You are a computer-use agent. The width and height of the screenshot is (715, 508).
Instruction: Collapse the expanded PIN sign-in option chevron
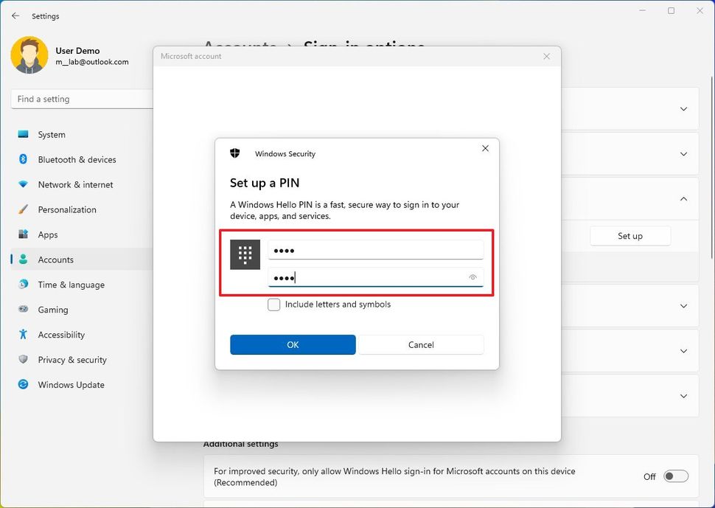click(683, 198)
